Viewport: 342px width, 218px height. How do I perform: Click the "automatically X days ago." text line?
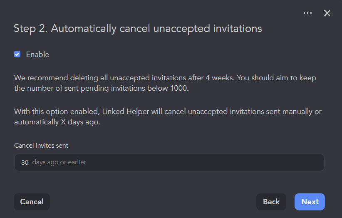click(x=57, y=122)
